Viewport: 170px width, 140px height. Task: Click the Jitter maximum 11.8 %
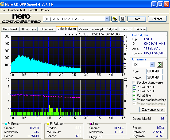[x=119, y=132]
